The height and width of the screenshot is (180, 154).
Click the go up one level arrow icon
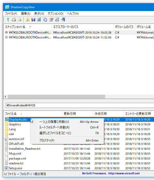(x=8, y=20)
